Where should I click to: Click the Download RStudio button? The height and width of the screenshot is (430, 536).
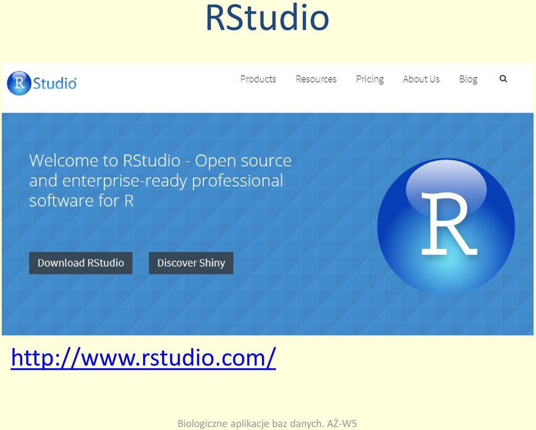(80, 263)
